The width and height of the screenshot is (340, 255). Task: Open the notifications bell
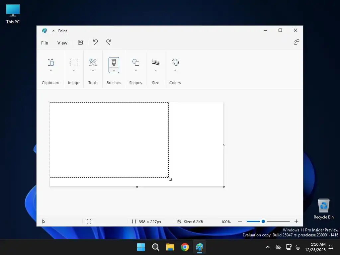click(x=331, y=247)
